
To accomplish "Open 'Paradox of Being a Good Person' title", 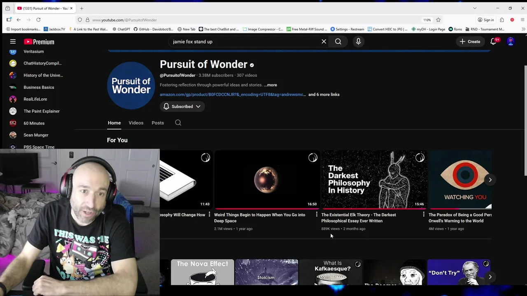I will tap(460, 217).
